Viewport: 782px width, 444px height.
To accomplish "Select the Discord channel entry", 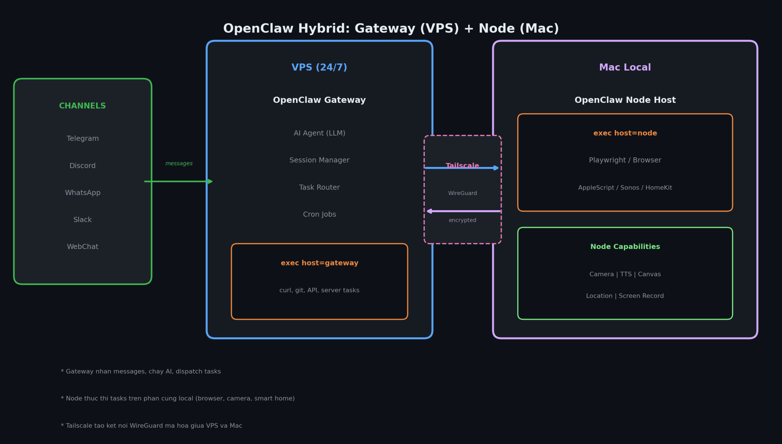I will 82,165.
